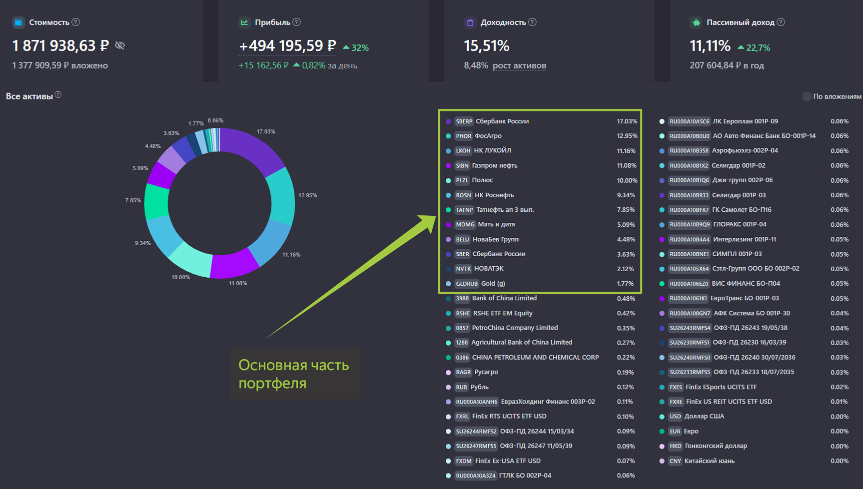Click the SBER ticker badge

[462, 254]
